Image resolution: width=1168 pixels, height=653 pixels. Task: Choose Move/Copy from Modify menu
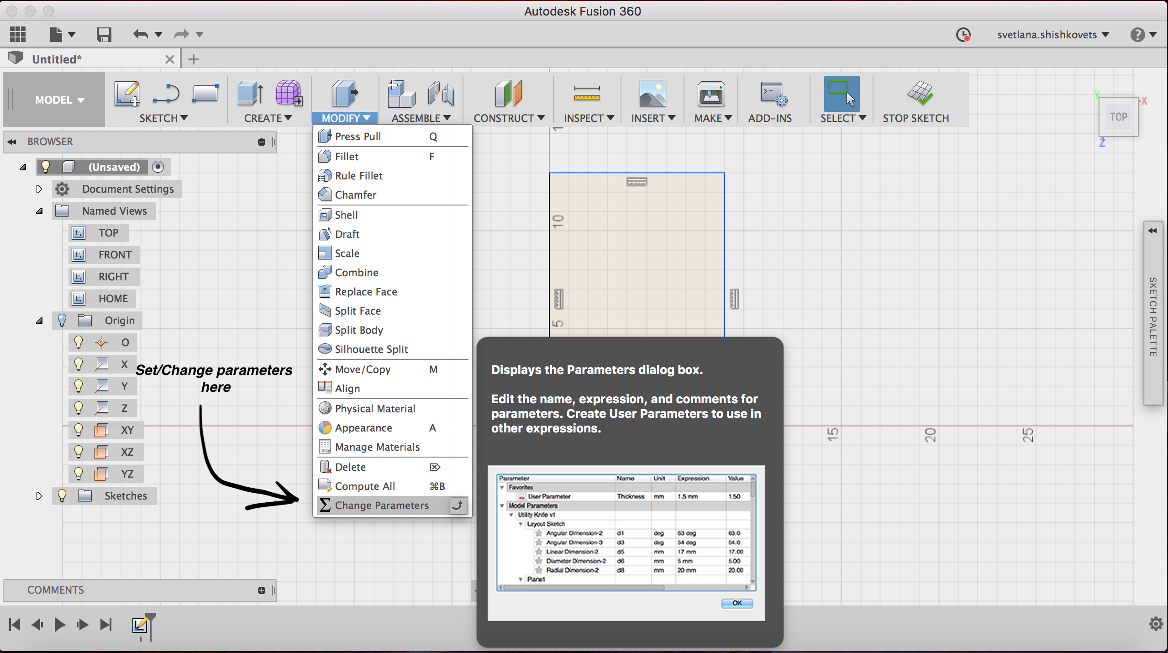[x=393, y=369]
